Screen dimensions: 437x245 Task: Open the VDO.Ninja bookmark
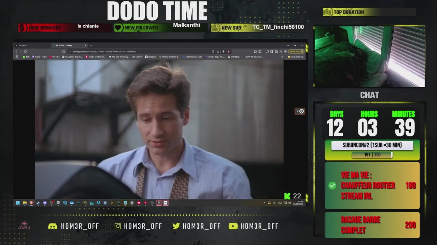coord(234,57)
